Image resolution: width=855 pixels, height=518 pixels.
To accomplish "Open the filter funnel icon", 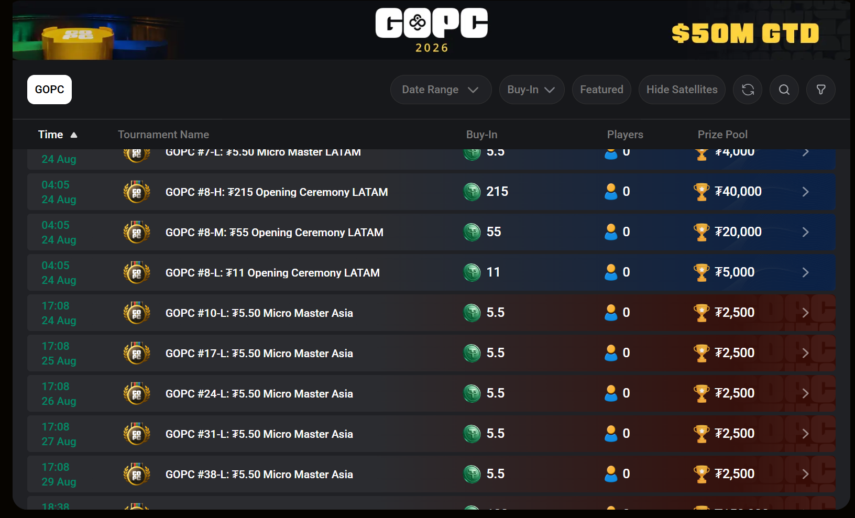I will (821, 90).
